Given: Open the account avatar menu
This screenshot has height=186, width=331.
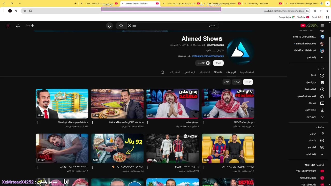Looking at the screenshot, I should coord(8,26).
